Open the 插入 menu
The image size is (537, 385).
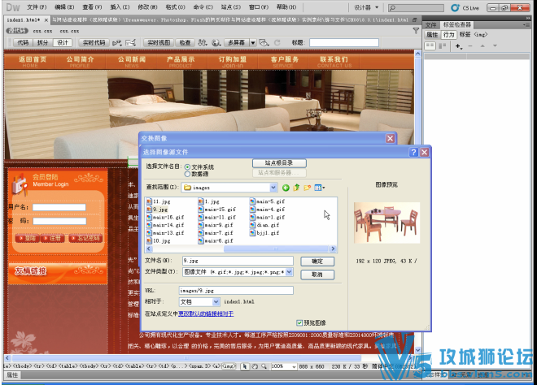click(x=120, y=7)
